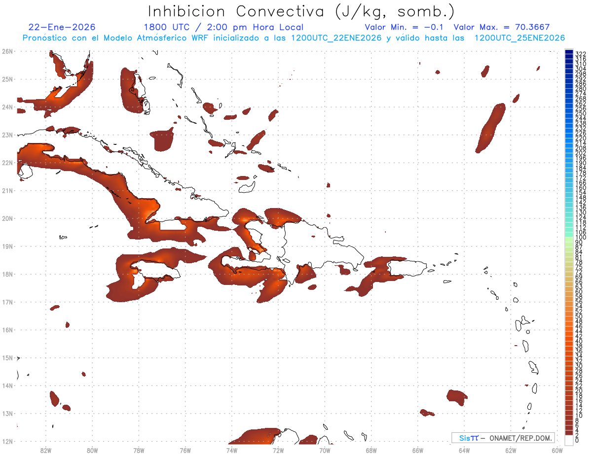
Task: Click the '20N' latitude label
Action: click(7, 218)
